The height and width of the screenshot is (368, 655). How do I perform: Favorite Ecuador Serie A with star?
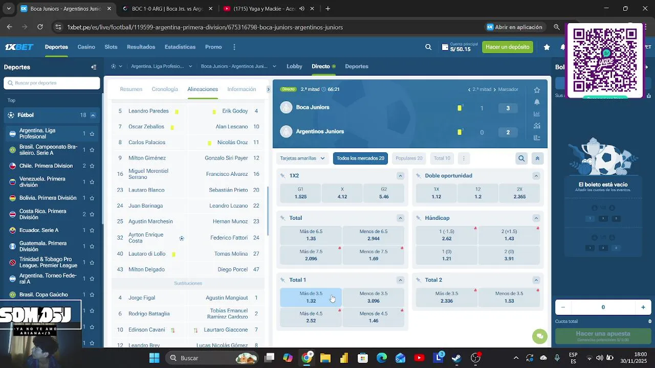[x=92, y=231]
